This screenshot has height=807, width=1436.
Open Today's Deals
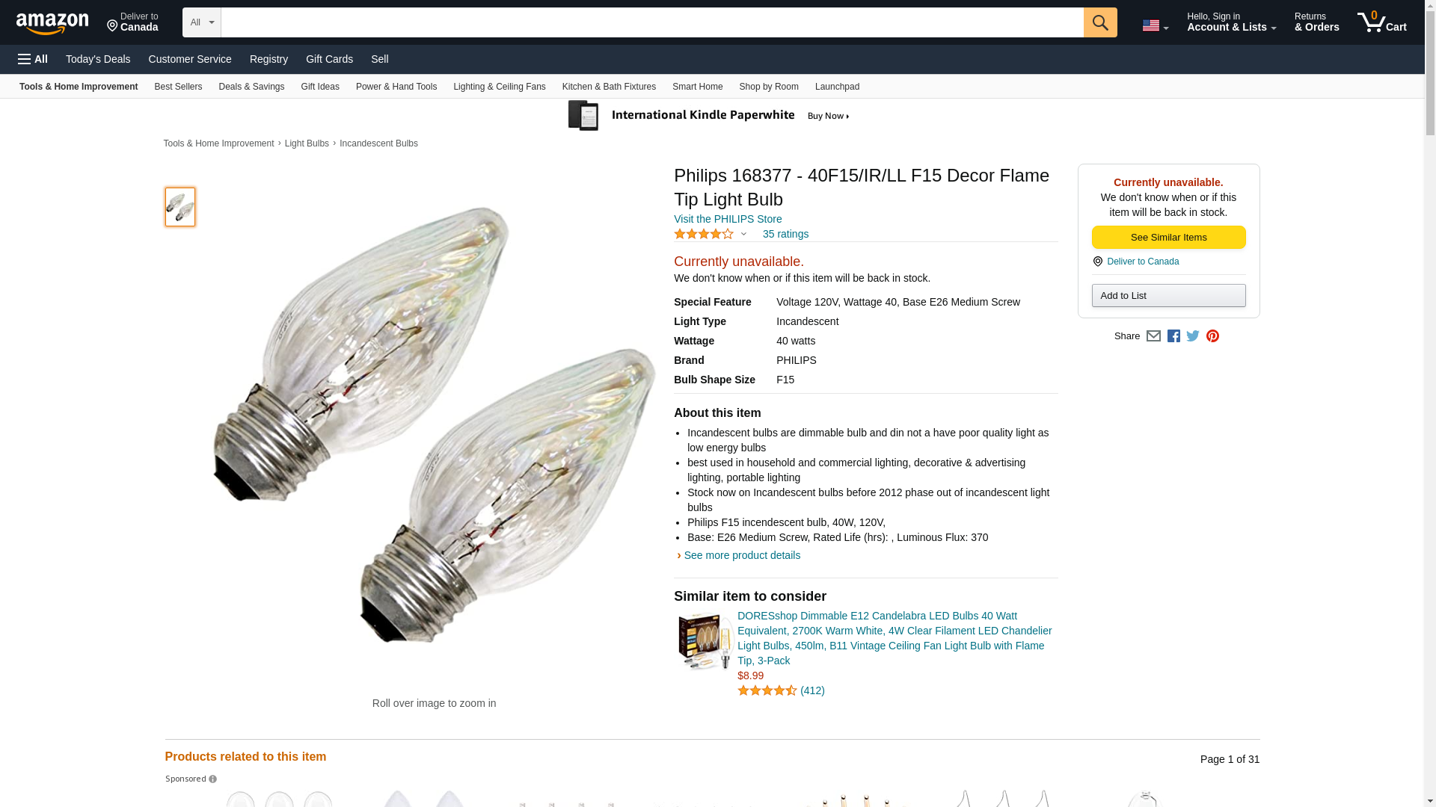(98, 59)
